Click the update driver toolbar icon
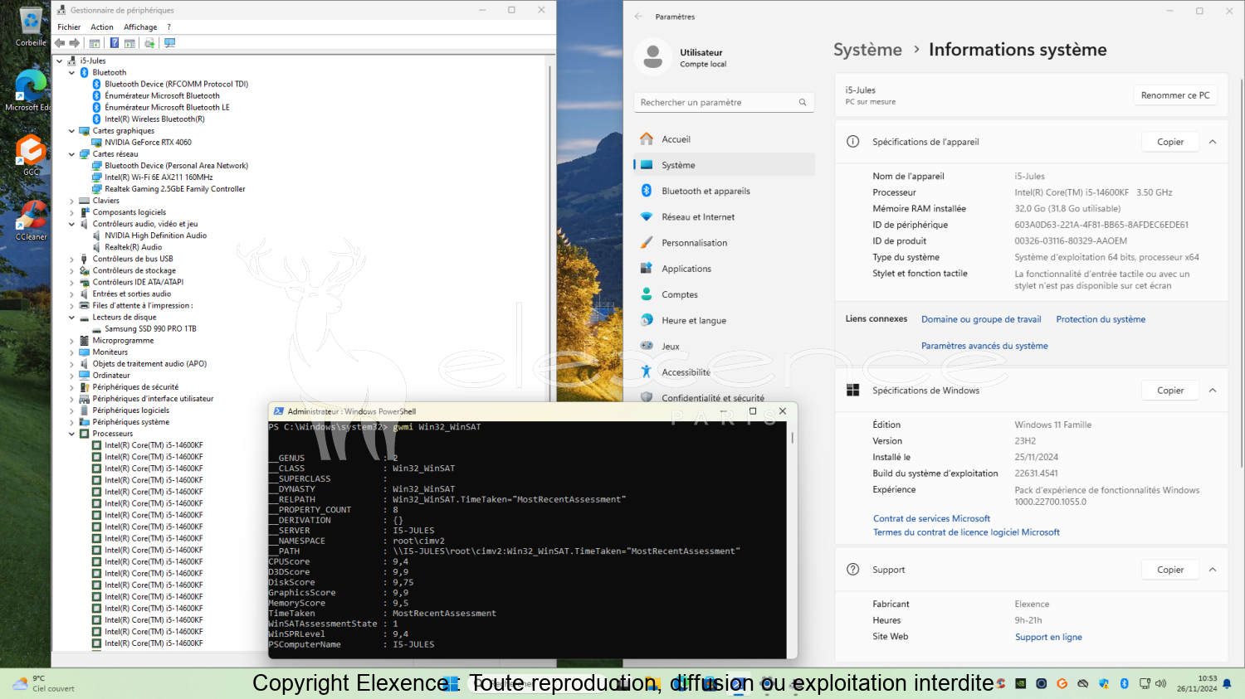Screen dimensions: 1245x699 point(149,43)
